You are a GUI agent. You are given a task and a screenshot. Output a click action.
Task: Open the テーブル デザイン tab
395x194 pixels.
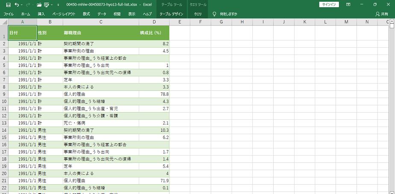(171, 14)
